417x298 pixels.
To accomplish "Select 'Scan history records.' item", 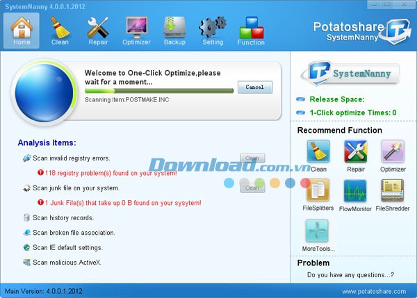I will coord(63,217).
